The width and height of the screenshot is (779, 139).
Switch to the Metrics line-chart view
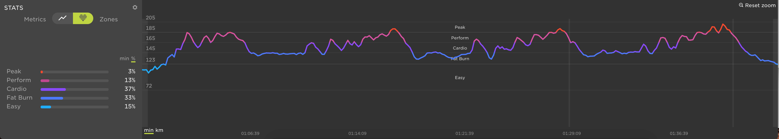pyautogui.click(x=63, y=18)
